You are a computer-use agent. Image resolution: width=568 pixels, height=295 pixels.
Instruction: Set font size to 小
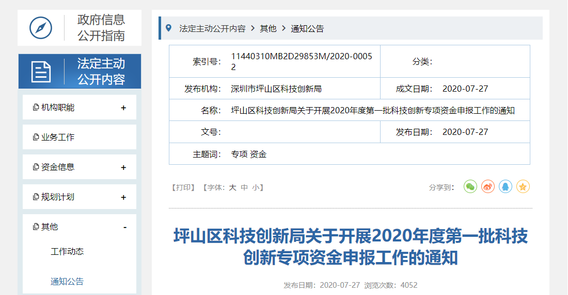click(x=256, y=187)
